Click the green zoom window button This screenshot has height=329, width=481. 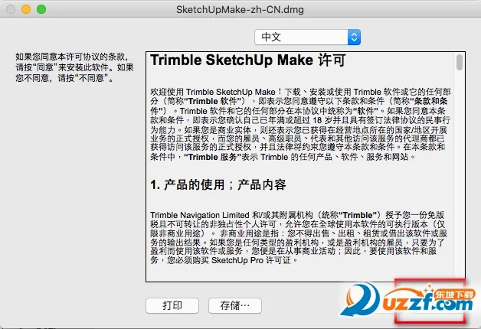41,9
